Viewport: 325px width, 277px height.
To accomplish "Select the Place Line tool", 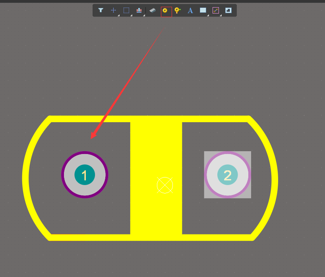I will 216,10.
